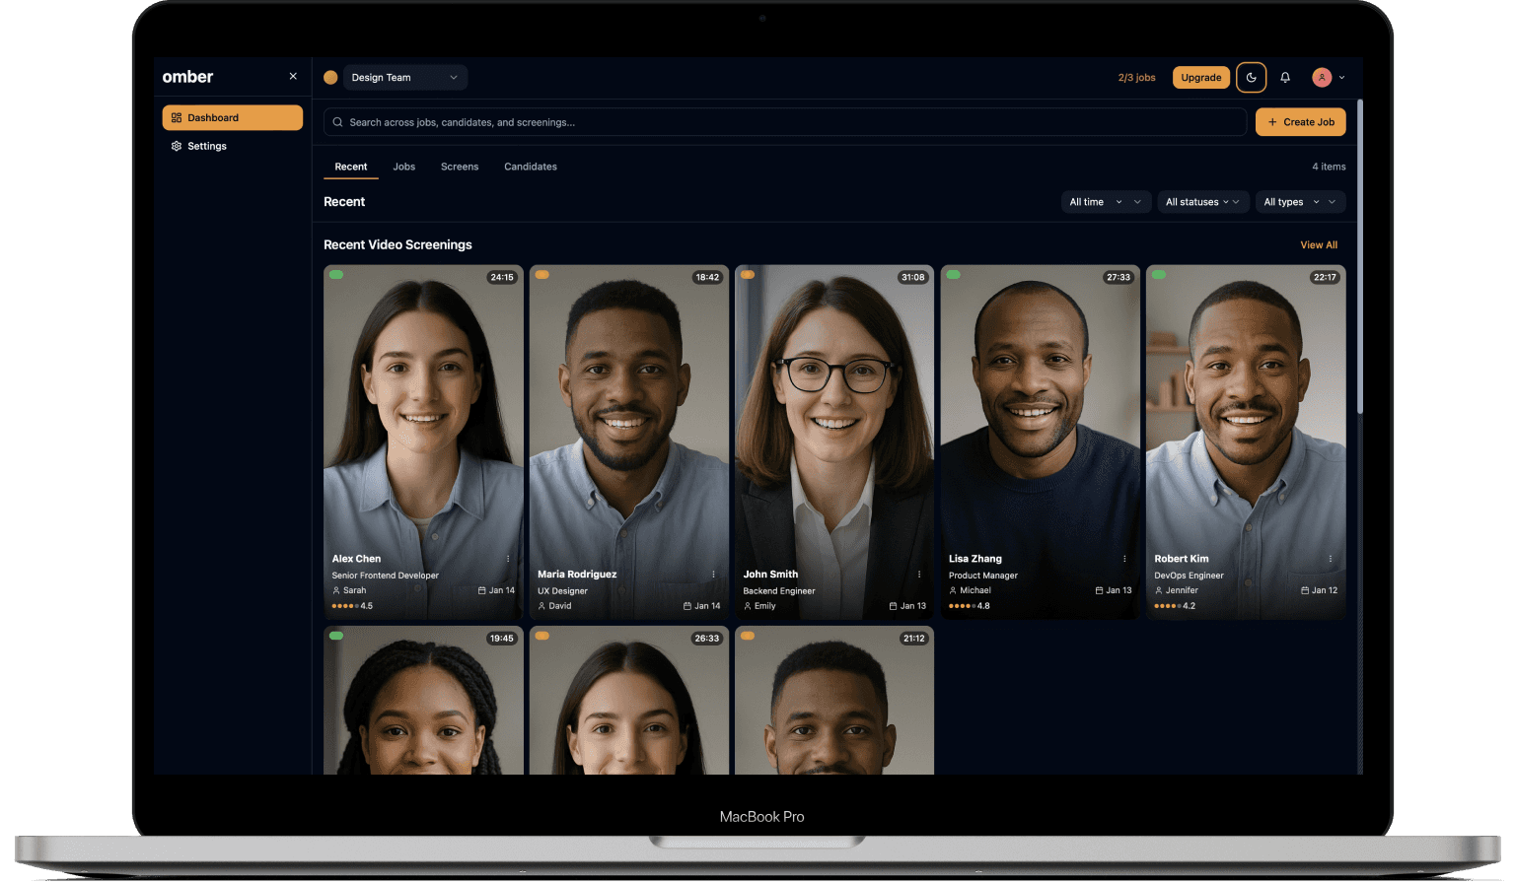
Task: Open the screening thumbnail with duration 21:12
Action: coord(834,700)
